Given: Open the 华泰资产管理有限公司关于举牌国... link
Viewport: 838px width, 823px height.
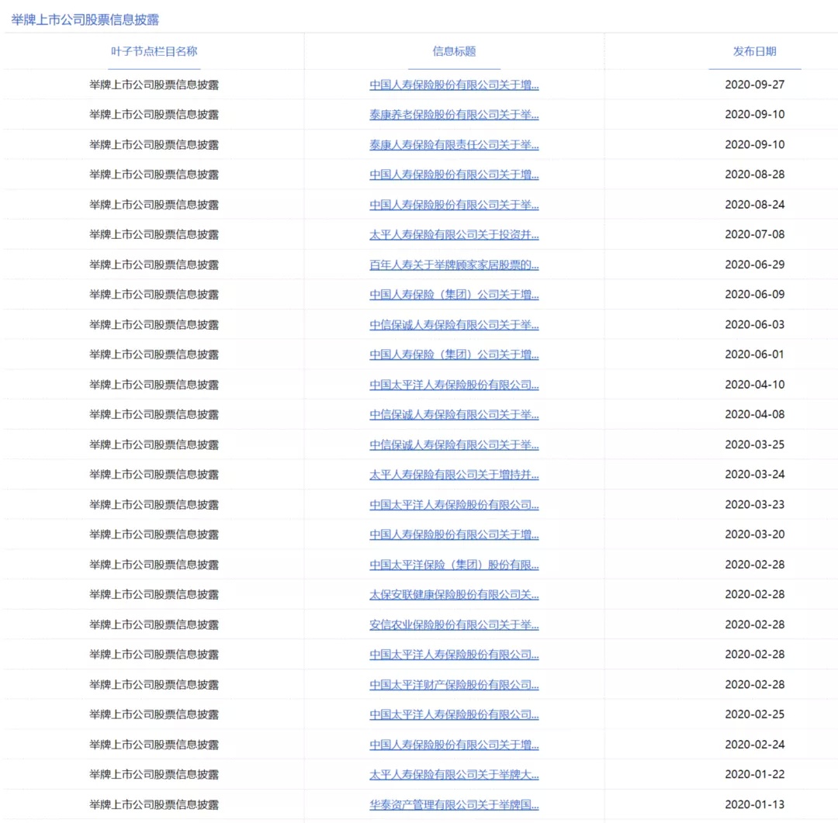Looking at the screenshot, I should tap(454, 804).
